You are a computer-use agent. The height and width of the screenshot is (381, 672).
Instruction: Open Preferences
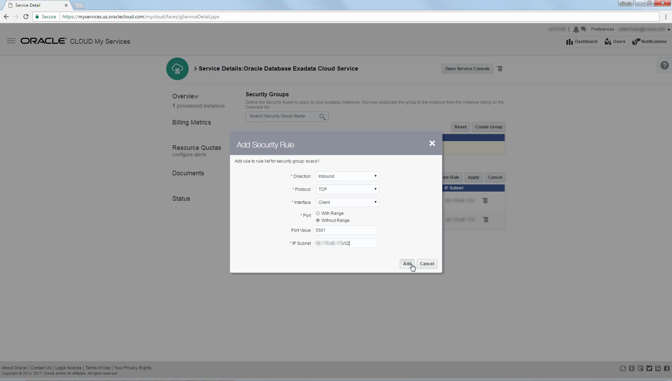(x=602, y=29)
